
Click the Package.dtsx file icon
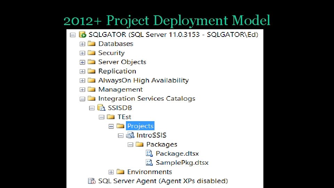click(x=149, y=153)
